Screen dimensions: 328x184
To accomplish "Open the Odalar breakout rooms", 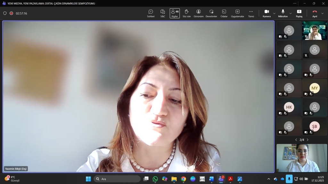I will (224, 13).
